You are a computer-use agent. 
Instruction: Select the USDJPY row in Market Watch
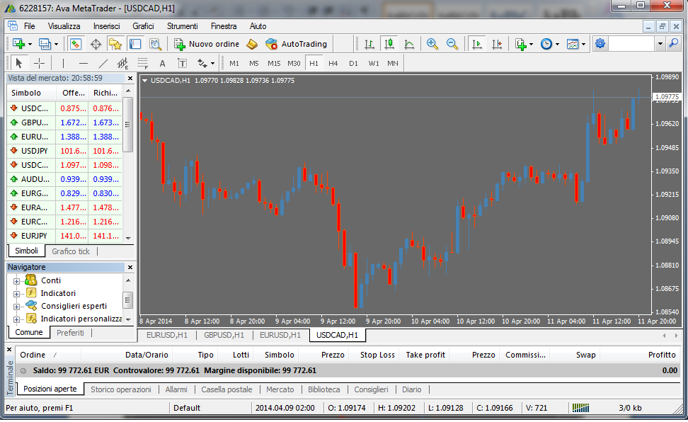pos(64,151)
